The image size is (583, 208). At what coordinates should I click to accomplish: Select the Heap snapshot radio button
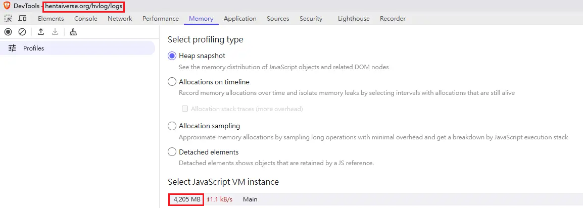pyautogui.click(x=172, y=56)
